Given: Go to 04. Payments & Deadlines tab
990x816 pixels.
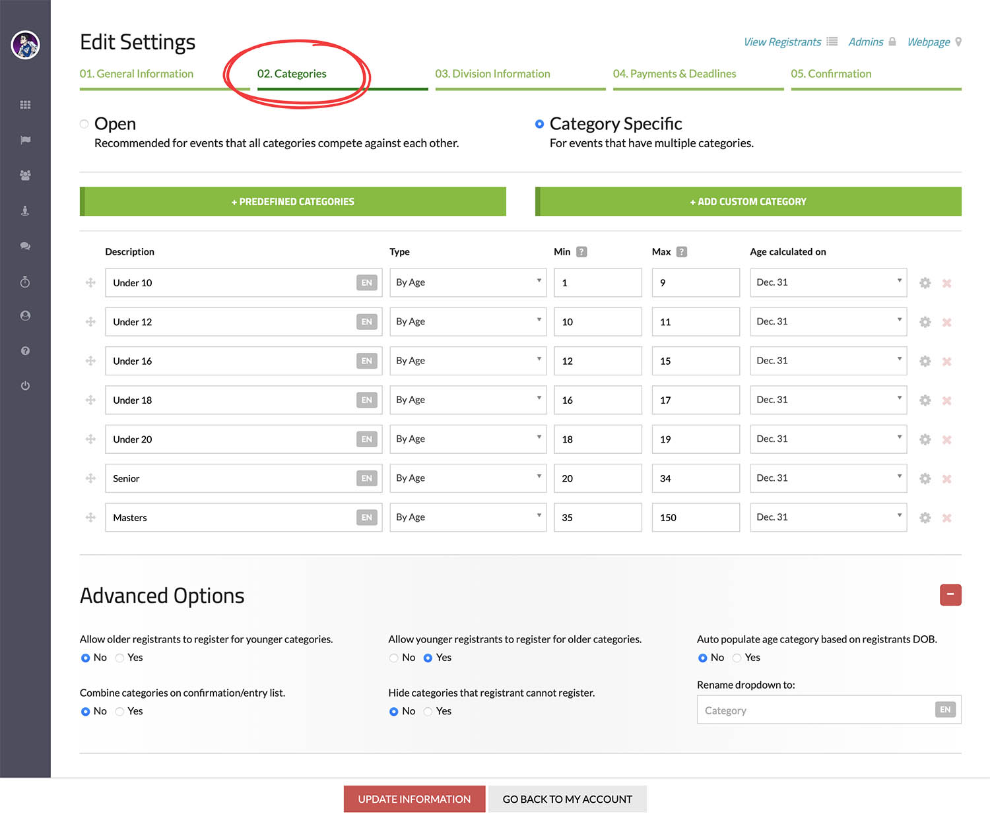Looking at the screenshot, I should click(x=674, y=74).
